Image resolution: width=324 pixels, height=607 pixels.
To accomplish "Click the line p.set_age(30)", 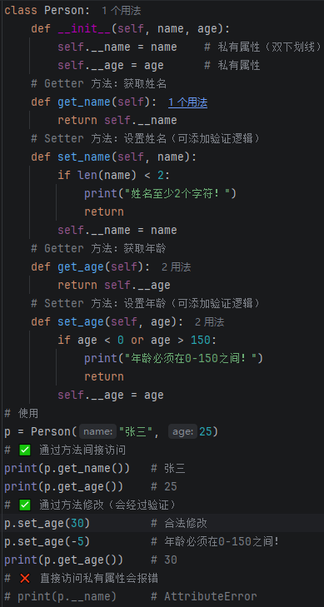I will (x=47, y=524).
